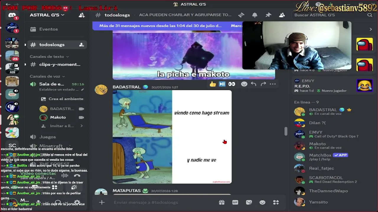Open the ASTRAL G'S server menu
Viewport: 378px width, 212px height.
47,15
